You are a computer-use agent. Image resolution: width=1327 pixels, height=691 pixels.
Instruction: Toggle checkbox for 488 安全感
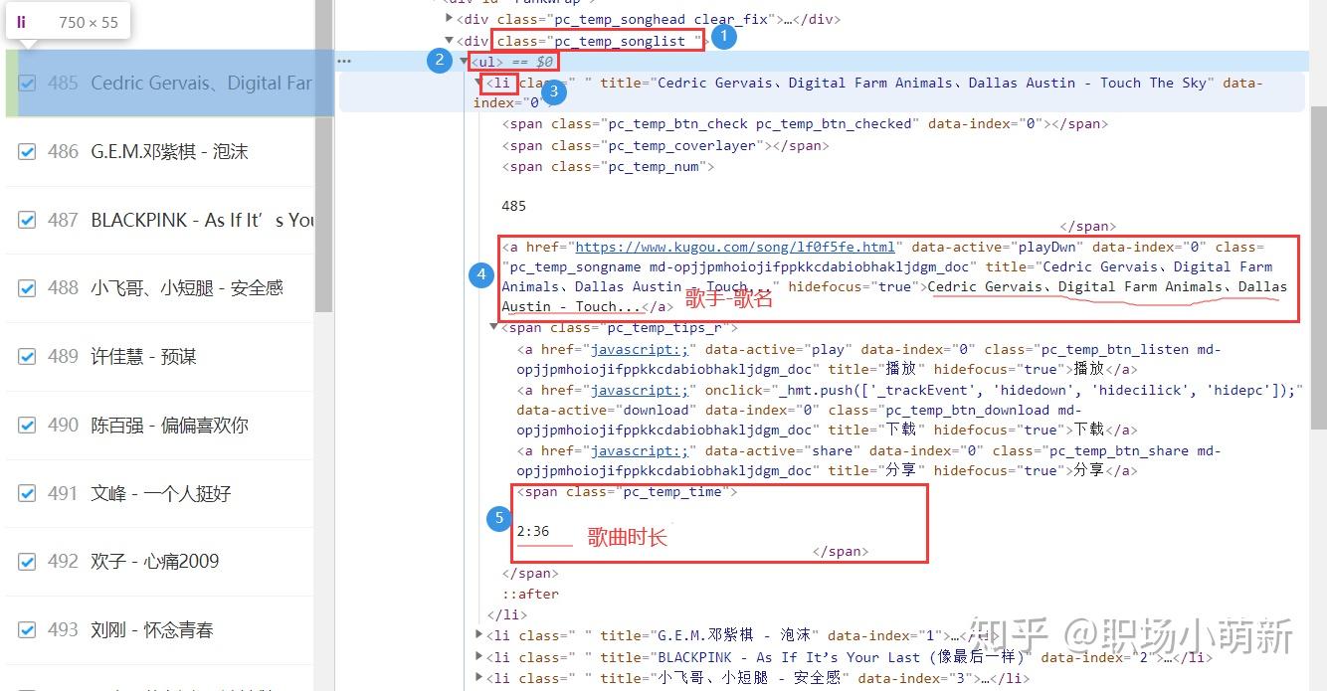pyautogui.click(x=27, y=288)
